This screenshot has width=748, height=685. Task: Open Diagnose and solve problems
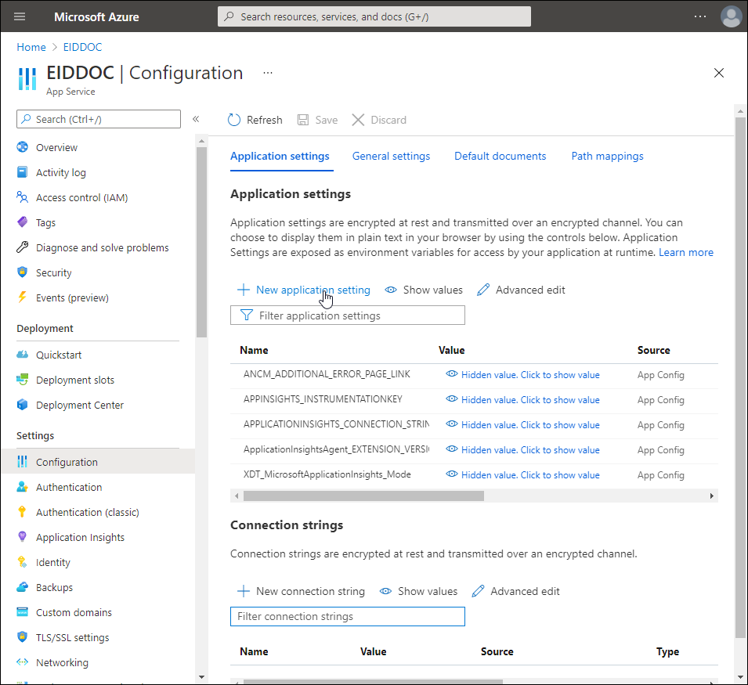coord(102,247)
